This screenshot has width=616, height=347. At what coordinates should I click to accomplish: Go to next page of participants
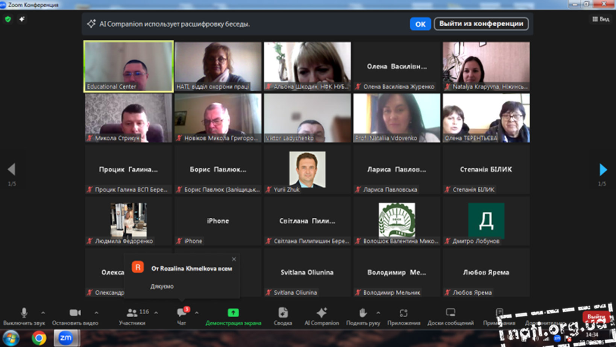[603, 170]
